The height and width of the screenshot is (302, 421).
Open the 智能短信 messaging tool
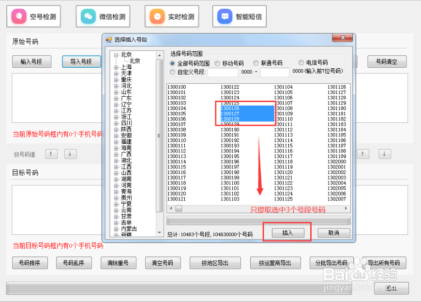[239, 15]
